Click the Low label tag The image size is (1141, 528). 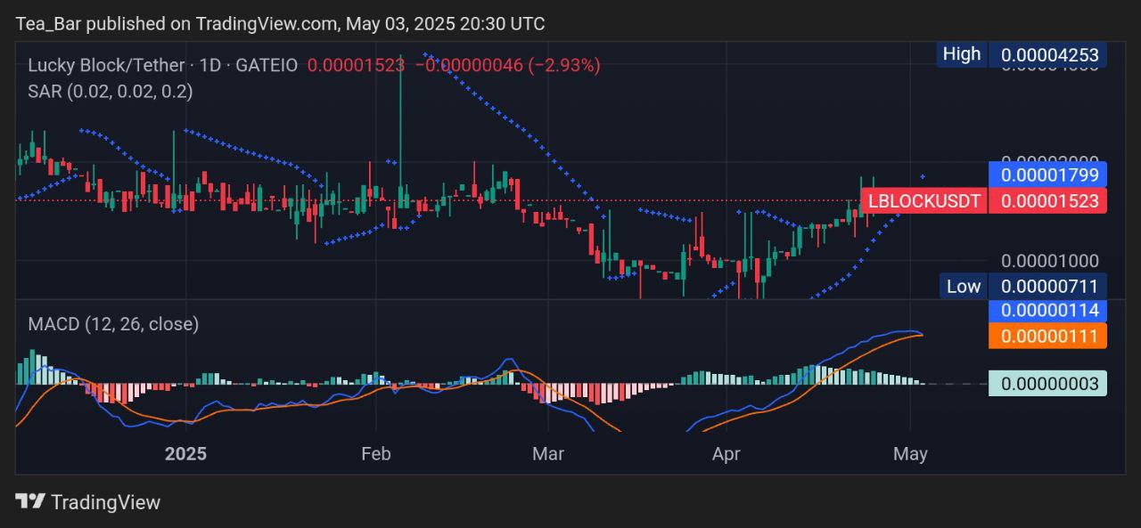pos(964,286)
